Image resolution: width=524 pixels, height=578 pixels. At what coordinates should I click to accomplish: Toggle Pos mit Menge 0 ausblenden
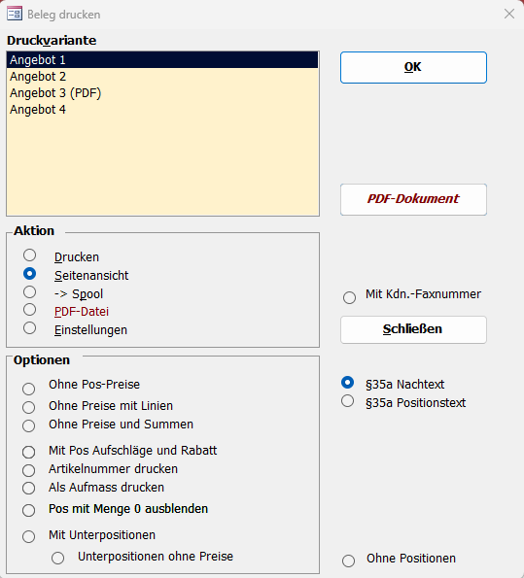28,510
